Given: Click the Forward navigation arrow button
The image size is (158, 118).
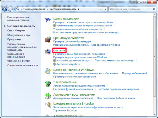Looking at the screenshot, I should tap(10, 9).
